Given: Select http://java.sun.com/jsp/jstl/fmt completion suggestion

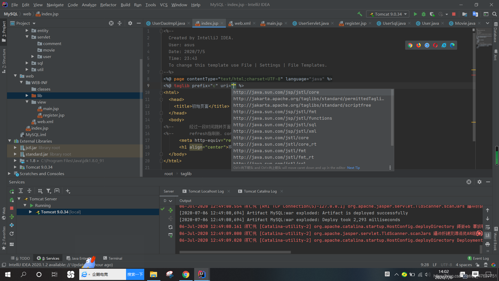Looking at the screenshot, I should pyautogui.click(x=275, y=112).
